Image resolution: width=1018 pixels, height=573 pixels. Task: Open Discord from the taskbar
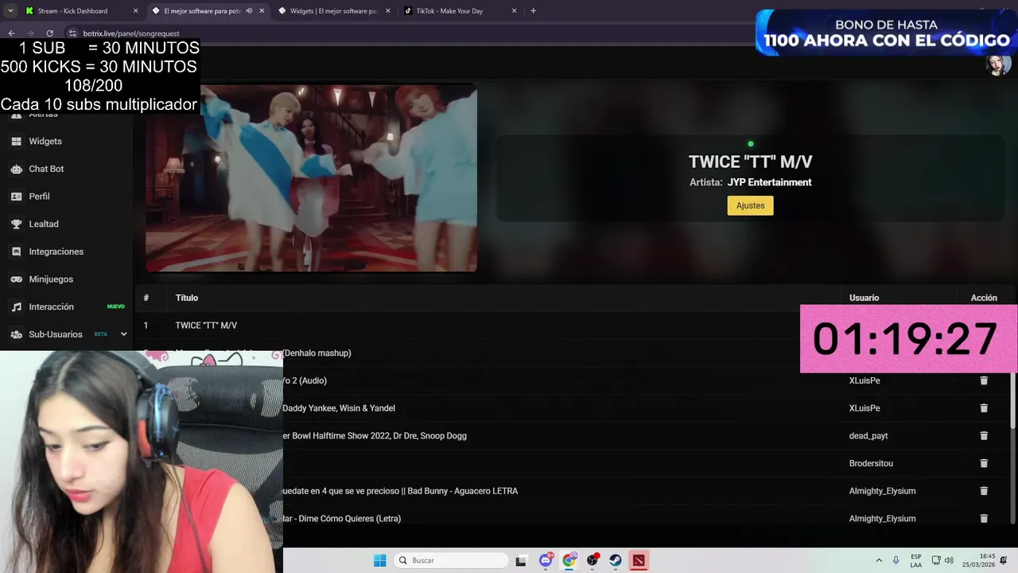(546, 560)
